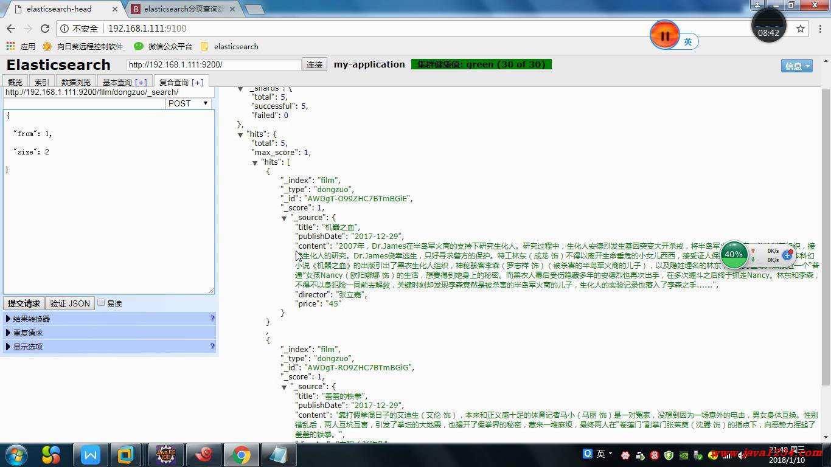
Task: Go back using the browser back arrow
Action: pos(11,29)
